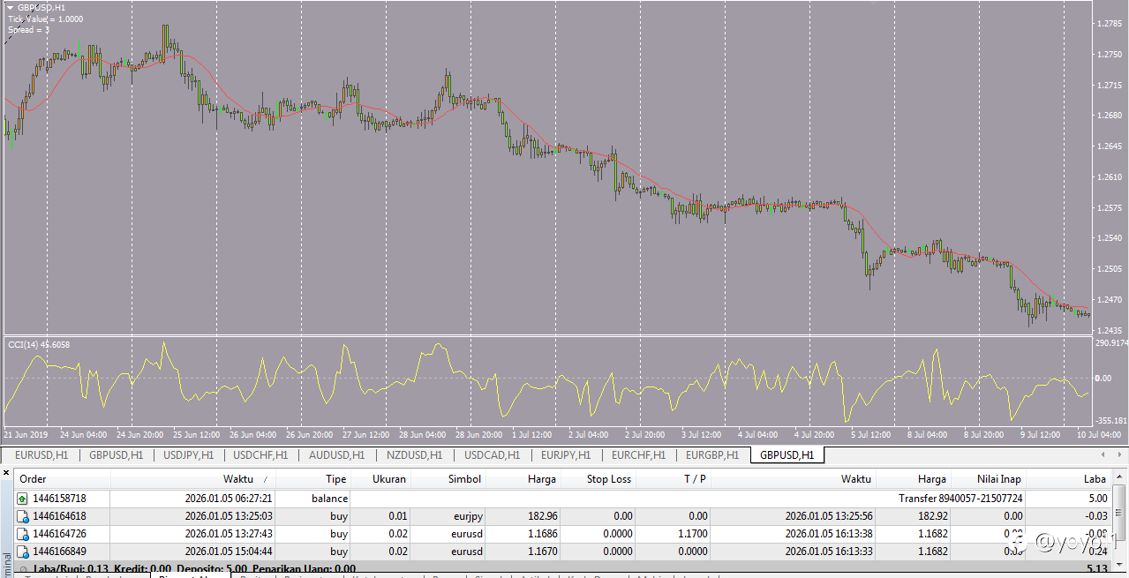Open the GBPUSD,H1 chart title triangle menu
Screen dimensions: 1129x578
[x=10, y=7]
